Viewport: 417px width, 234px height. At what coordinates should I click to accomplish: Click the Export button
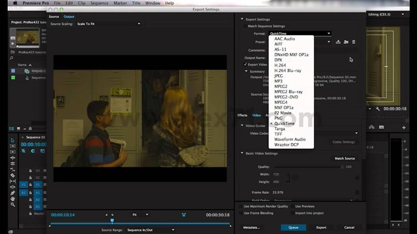[x=321, y=227]
